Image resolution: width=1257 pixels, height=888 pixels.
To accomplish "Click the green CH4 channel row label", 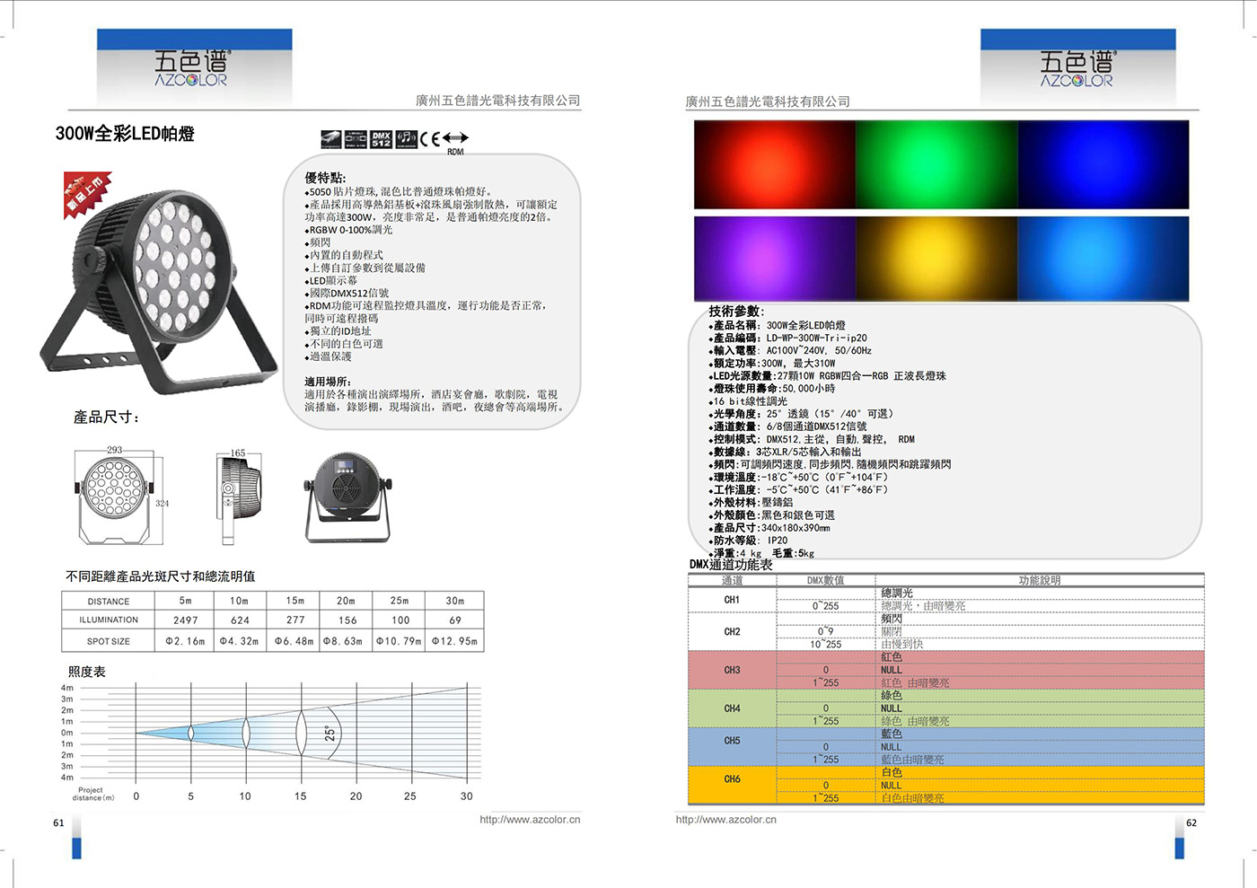I will click(x=732, y=708).
